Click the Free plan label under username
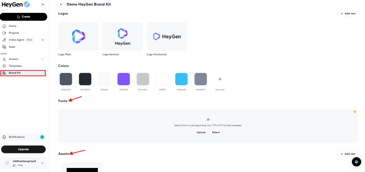The width and height of the screenshot is (365, 172). click(20, 165)
